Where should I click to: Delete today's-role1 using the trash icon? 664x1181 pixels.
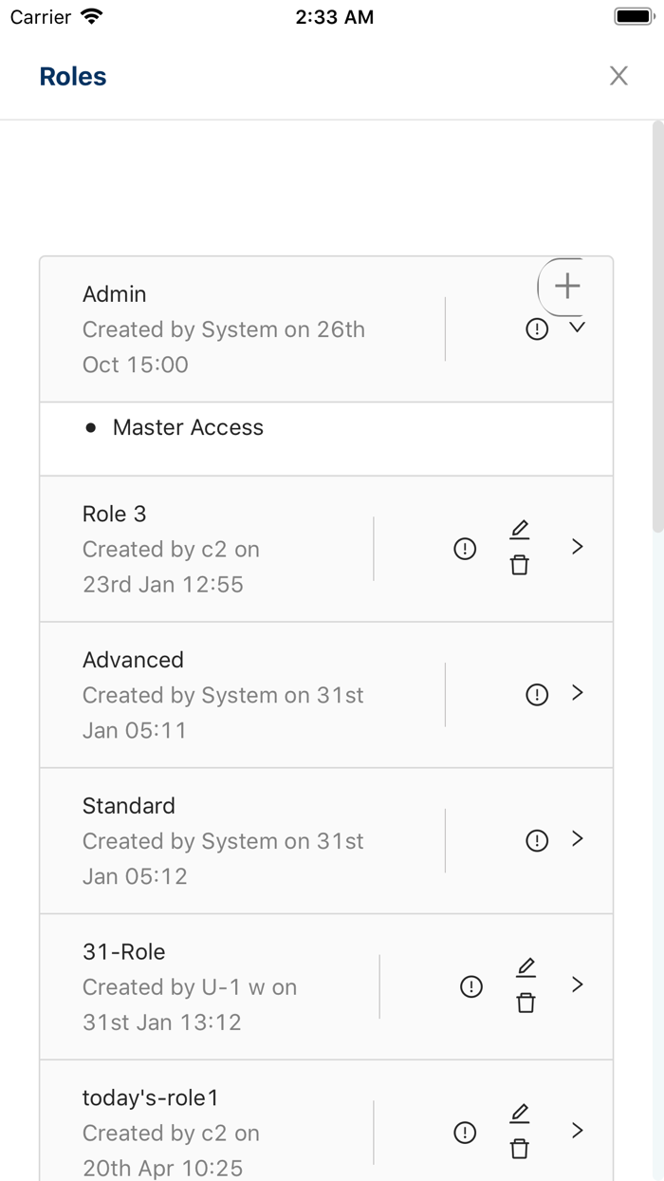coord(520,1148)
